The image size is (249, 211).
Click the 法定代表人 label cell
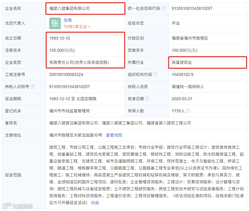pyautogui.click(x=24, y=23)
